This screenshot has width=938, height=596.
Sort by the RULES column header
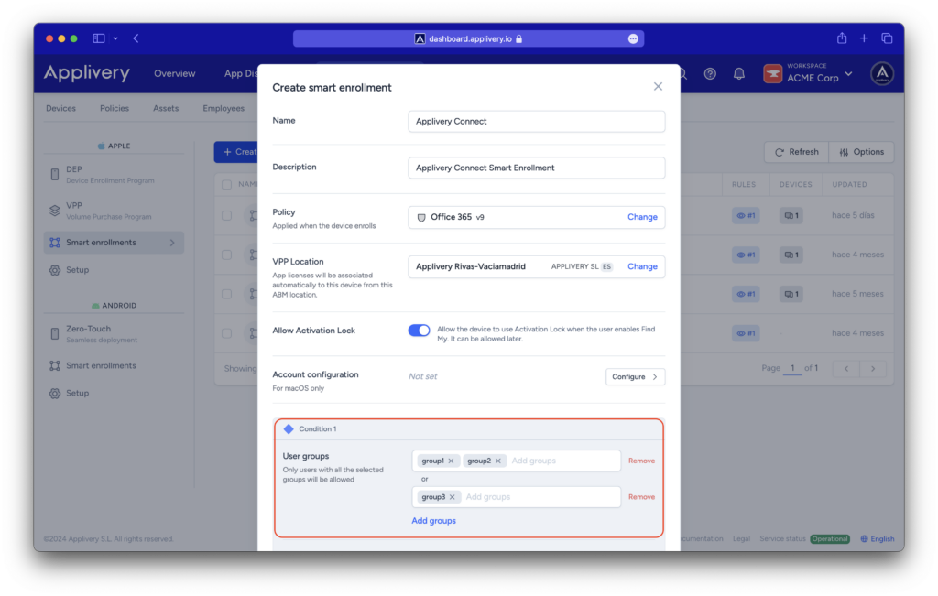744,185
